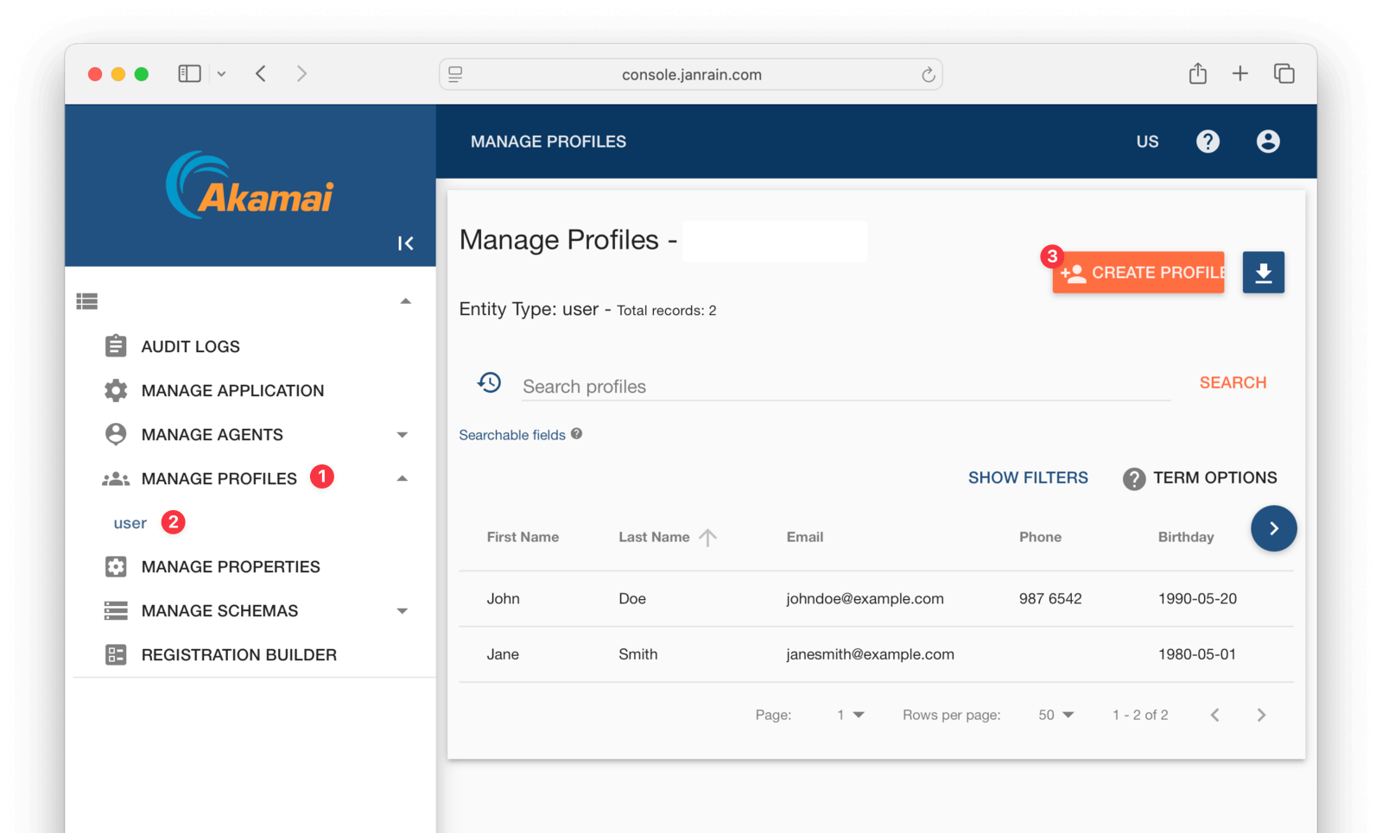
Task: Open the Page number dropdown
Action: click(850, 715)
